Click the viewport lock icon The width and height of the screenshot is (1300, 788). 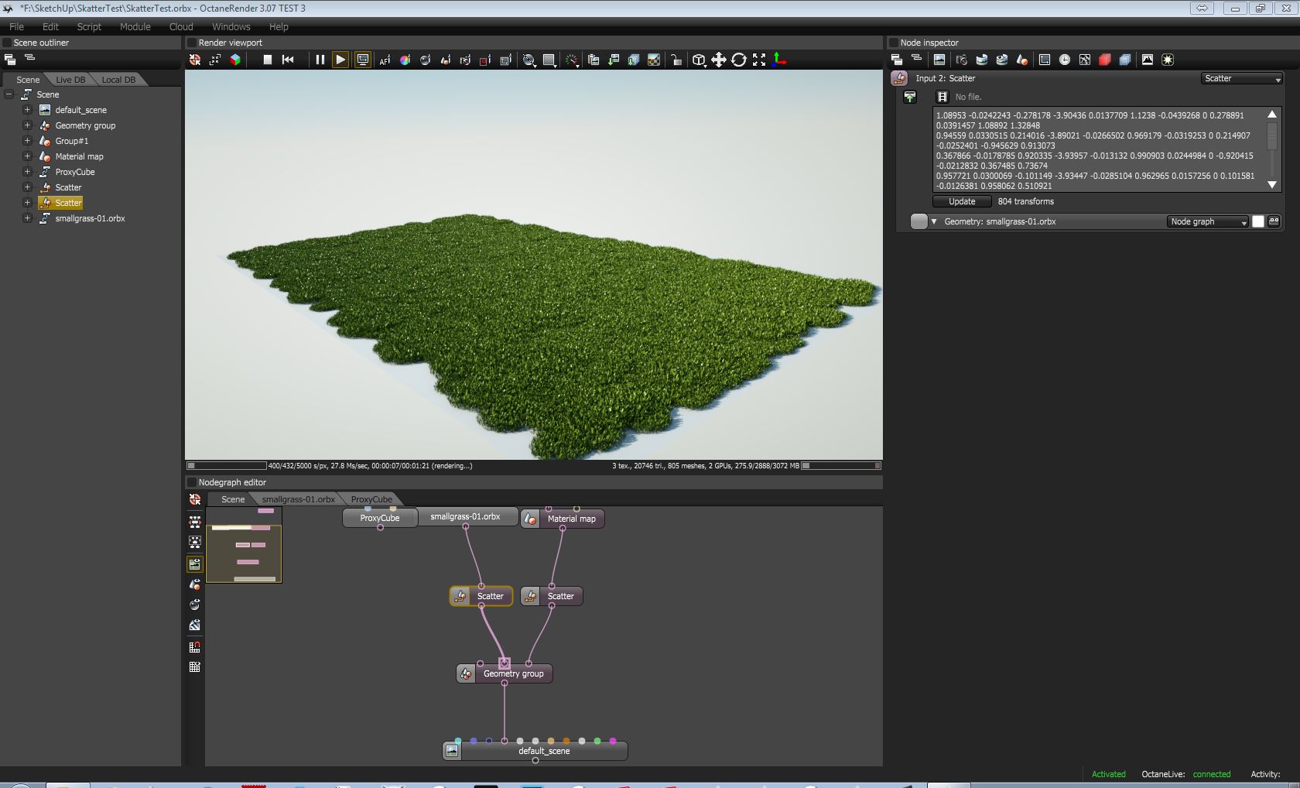point(676,60)
